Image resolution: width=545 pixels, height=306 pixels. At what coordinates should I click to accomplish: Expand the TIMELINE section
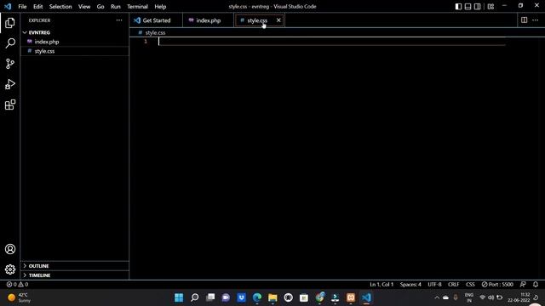point(75,275)
